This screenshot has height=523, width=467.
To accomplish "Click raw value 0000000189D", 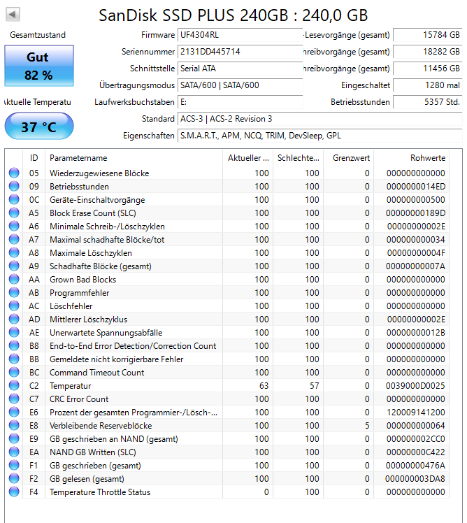I will tap(415, 213).
